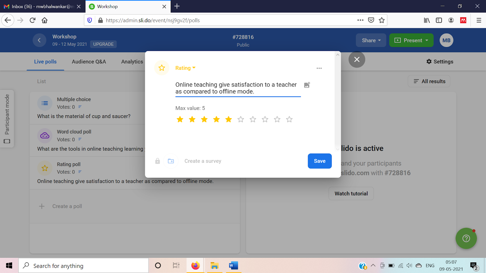
Task: Switch to the Gmail Inbox browser tab
Action: pos(43,6)
